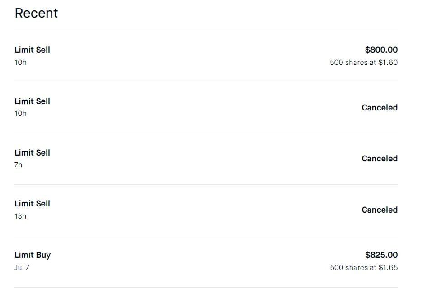Click the 13h timestamp

21,216
